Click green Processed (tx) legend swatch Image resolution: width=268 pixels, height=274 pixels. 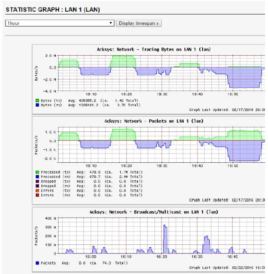tap(37, 172)
